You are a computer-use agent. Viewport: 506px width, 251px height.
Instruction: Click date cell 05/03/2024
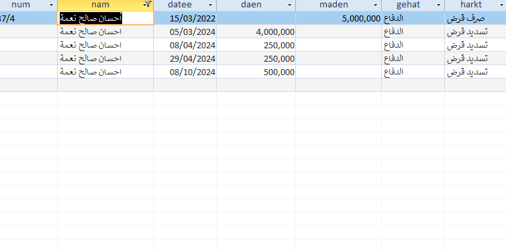[x=185, y=32]
